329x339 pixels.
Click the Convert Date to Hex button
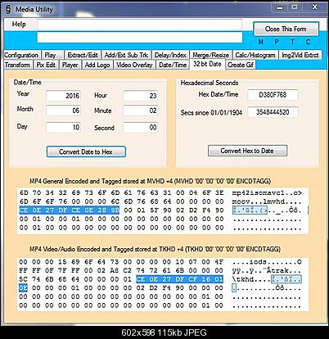coord(86,151)
